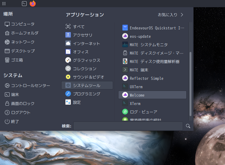Launch terminal from top panel icon
225x165 pixels.
pos(24,4)
